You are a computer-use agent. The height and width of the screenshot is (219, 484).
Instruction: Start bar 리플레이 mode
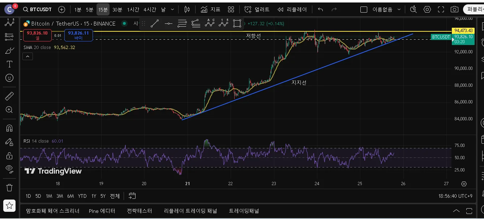click(292, 9)
